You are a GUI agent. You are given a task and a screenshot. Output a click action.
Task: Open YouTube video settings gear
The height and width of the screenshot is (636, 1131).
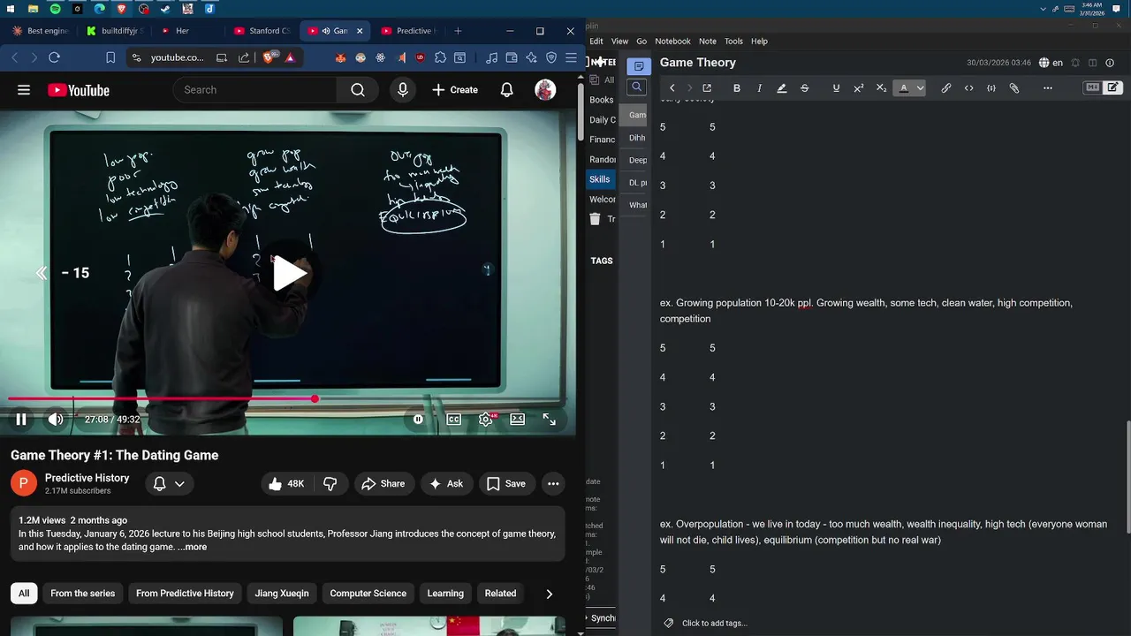click(485, 420)
